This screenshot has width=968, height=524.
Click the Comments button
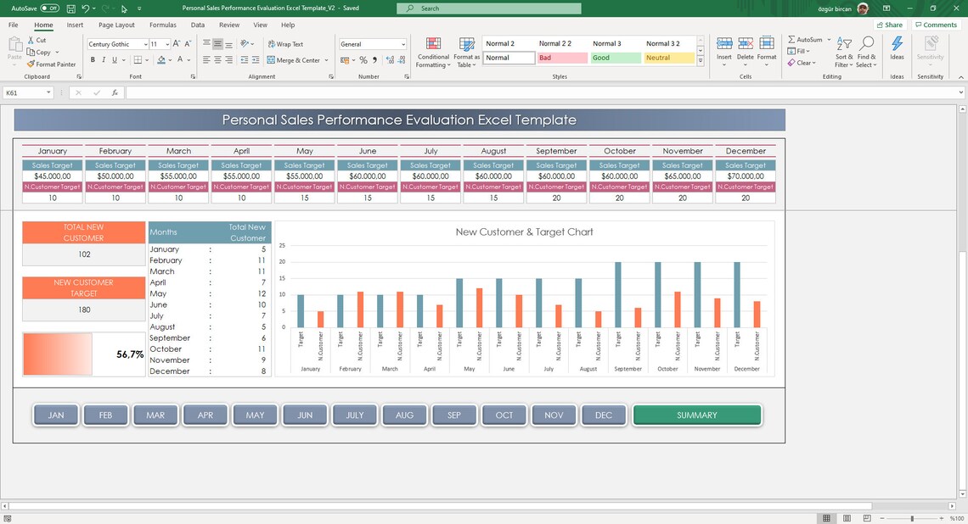936,25
